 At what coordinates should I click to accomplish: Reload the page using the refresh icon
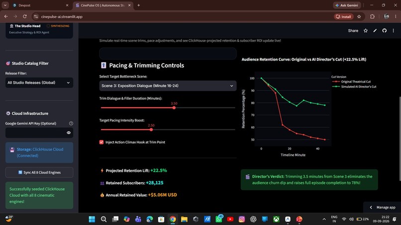pyautogui.click(x=25, y=16)
